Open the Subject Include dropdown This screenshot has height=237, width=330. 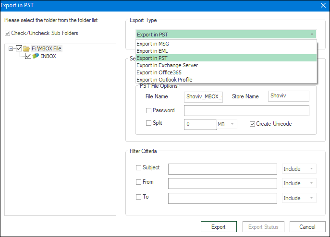coord(311,169)
